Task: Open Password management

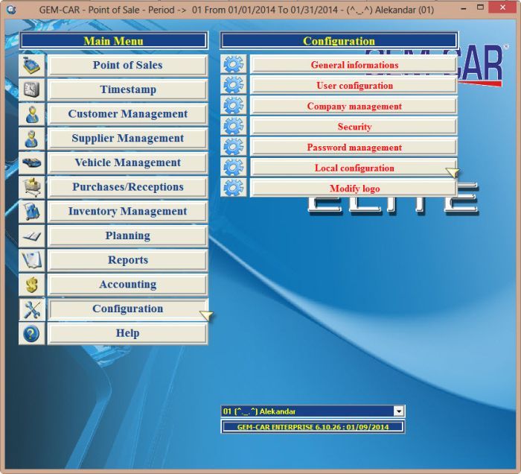Action: pyautogui.click(x=354, y=147)
